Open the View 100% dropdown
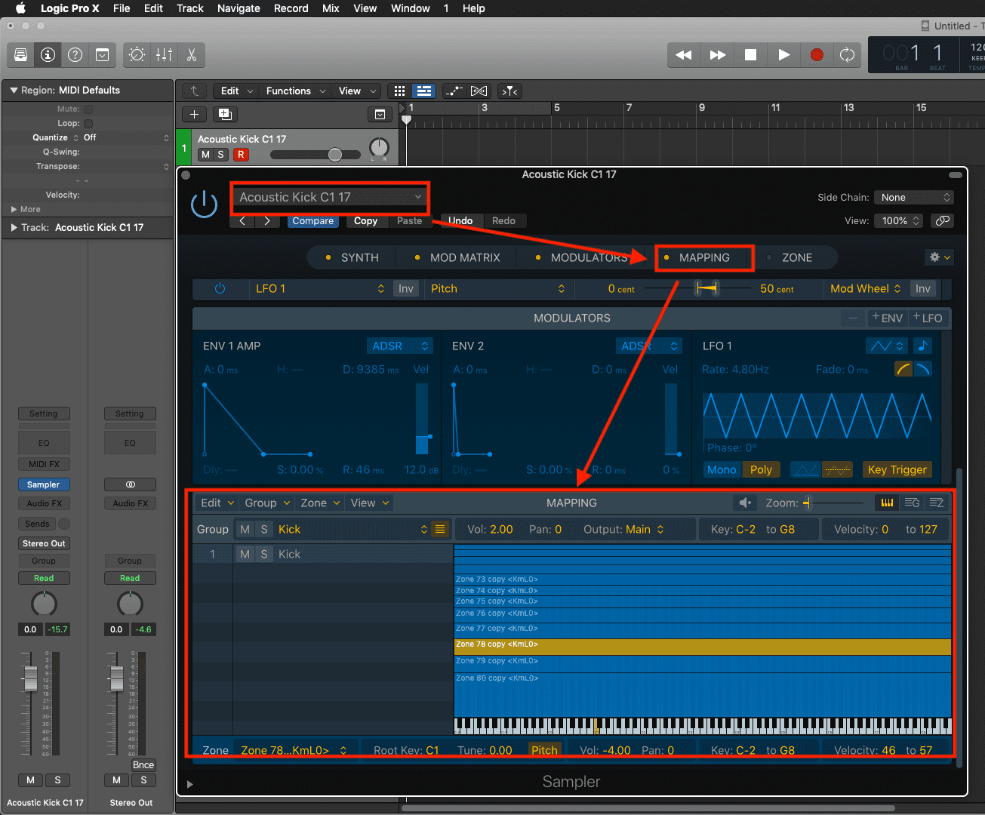Screen dimensions: 985x815 pyautogui.click(x=898, y=221)
